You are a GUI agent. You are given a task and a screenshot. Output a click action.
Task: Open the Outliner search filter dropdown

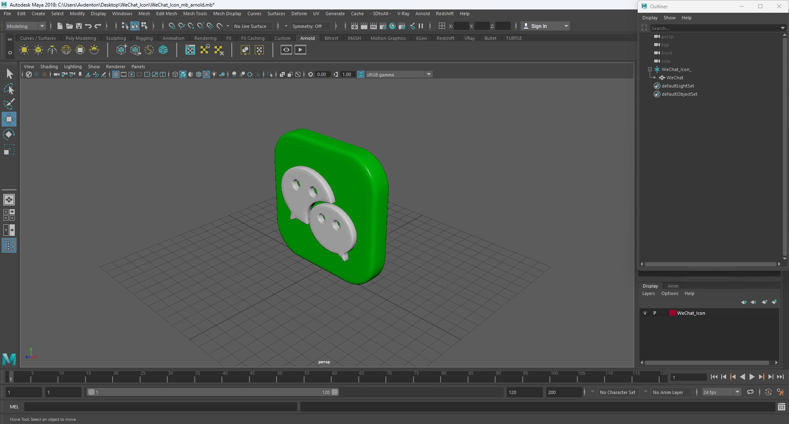[782, 28]
